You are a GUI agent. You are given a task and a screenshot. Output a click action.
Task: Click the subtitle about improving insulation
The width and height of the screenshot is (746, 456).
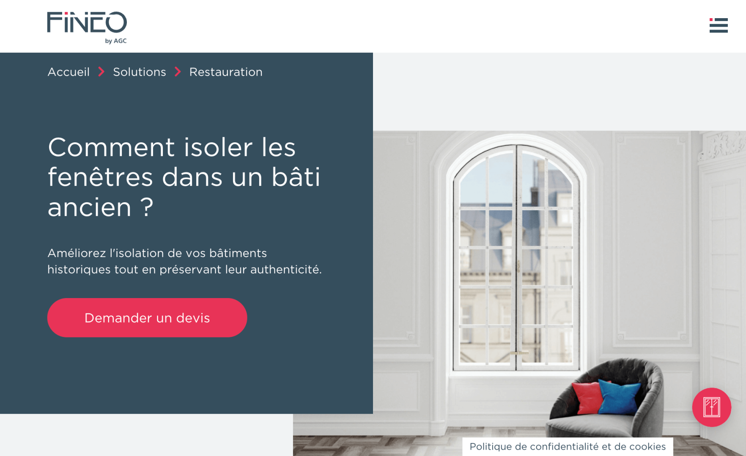(x=184, y=261)
